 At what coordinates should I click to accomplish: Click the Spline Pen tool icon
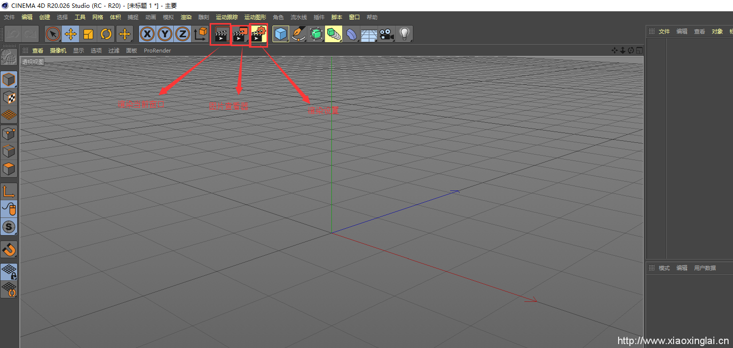(299, 34)
